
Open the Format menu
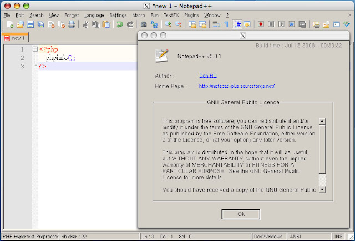(72, 15)
